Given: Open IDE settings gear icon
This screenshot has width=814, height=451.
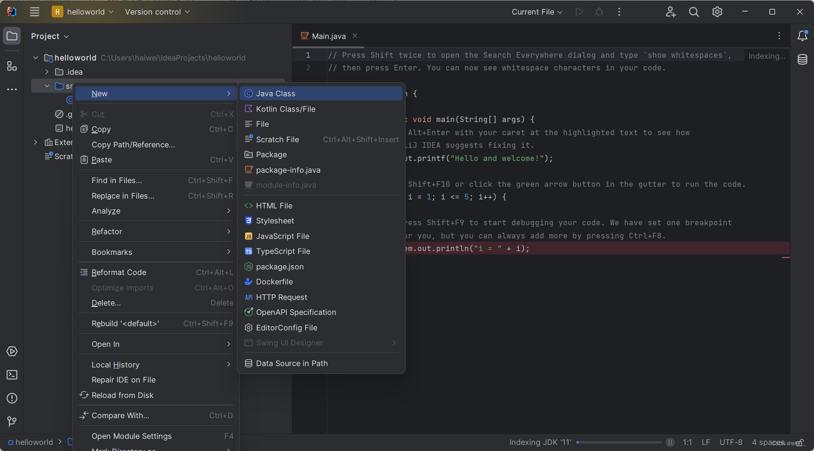Looking at the screenshot, I should point(717,12).
